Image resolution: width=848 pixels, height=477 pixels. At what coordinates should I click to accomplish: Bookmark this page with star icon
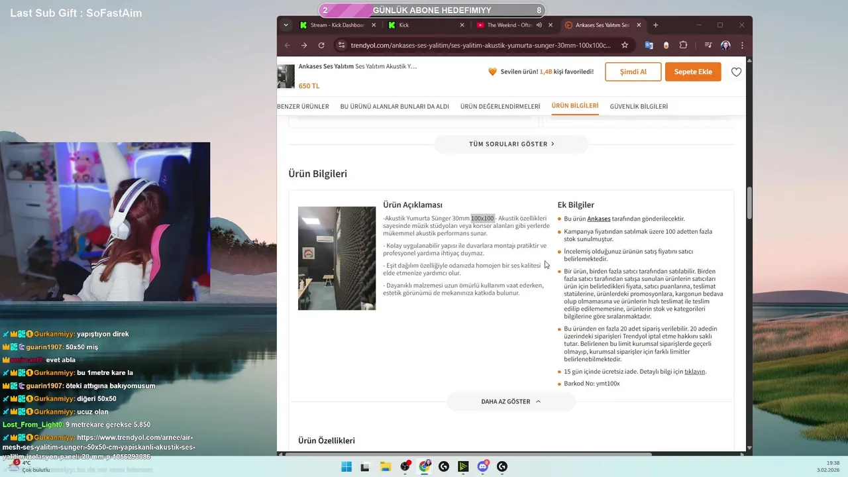click(x=625, y=45)
